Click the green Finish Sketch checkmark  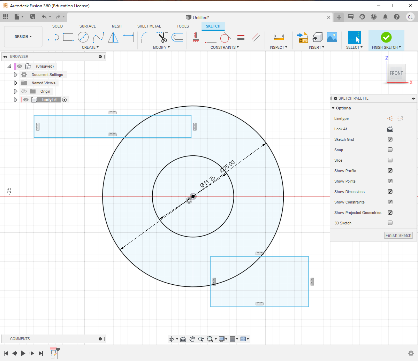[x=386, y=37]
